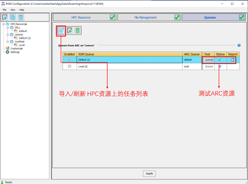Click Submit for the Default (1) queue
The image size is (248, 184).
[x=209, y=59]
